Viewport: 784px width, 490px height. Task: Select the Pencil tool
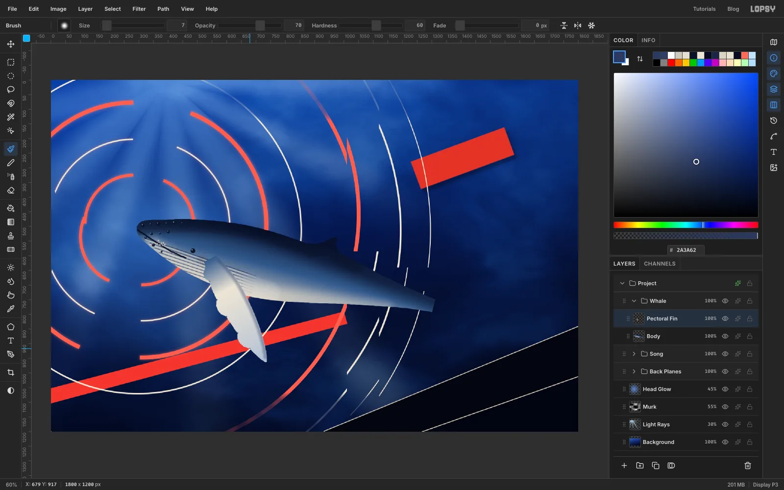click(11, 163)
